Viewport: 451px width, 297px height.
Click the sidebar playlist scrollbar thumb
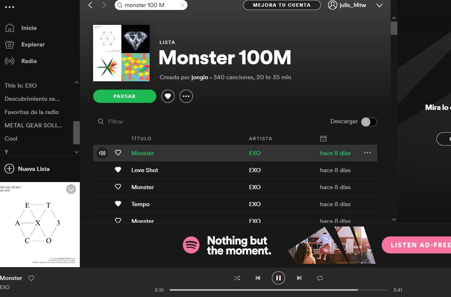(76, 133)
